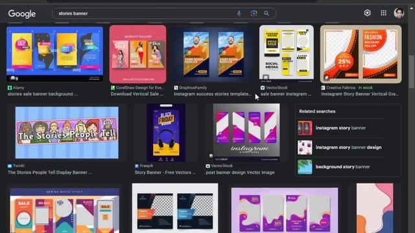Image resolution: width=415 pixels, height=233 pixels.
Task: Click thumbnail beside 'instagram story banner' suggestion
Action: point(305,128)
